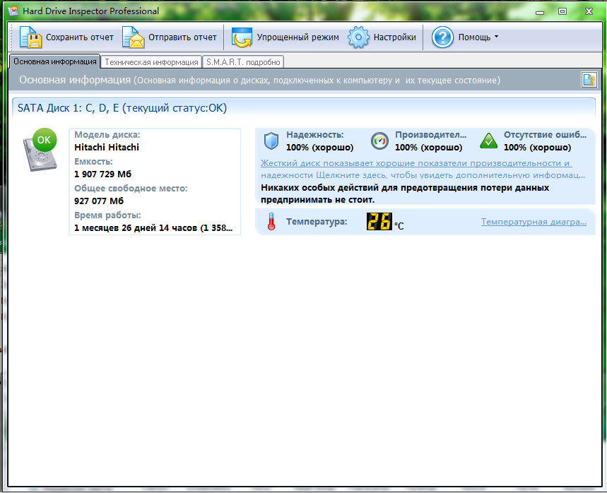The height and width of the screenshot is (493, 607).
Task: Open the Температурная диаграмма link
Action: pos(534,222)
